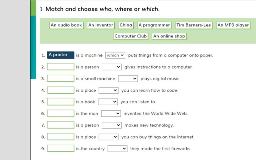The width and height of the screenshot is (256, 160).
Task: Select the 'An audio book' word tile
Action: pyautogui.click(x=66, y=25)
